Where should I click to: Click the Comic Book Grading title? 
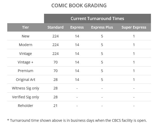79,5
